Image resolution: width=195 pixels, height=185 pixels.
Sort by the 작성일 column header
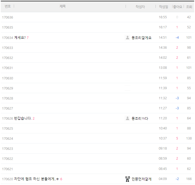[163, 7]
